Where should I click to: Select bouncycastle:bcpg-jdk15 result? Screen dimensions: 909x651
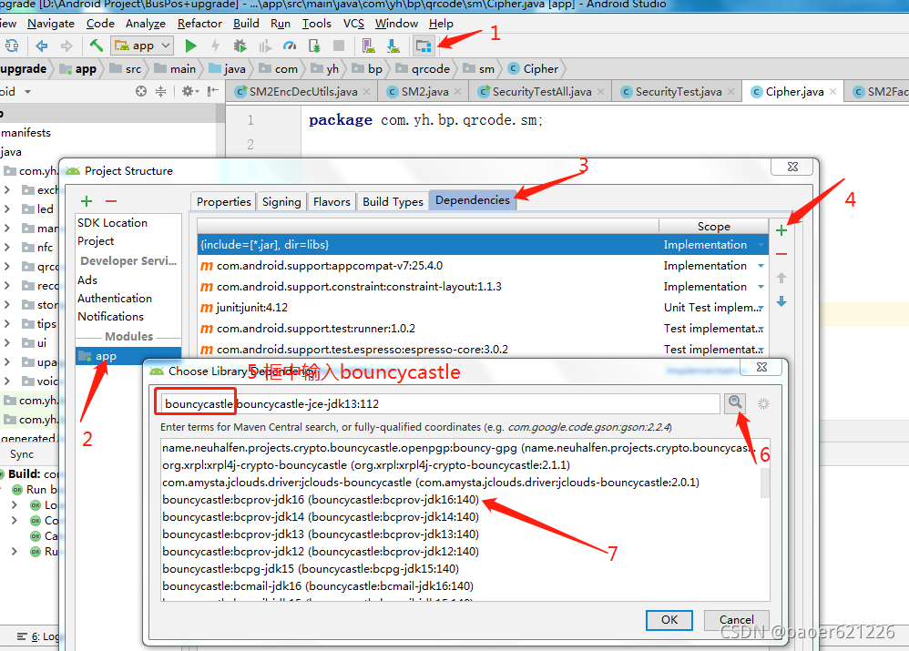pyautogui.click(x=311, y=569)
